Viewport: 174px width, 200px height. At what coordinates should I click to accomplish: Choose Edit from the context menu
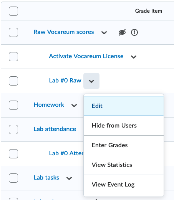pos(124,106)
